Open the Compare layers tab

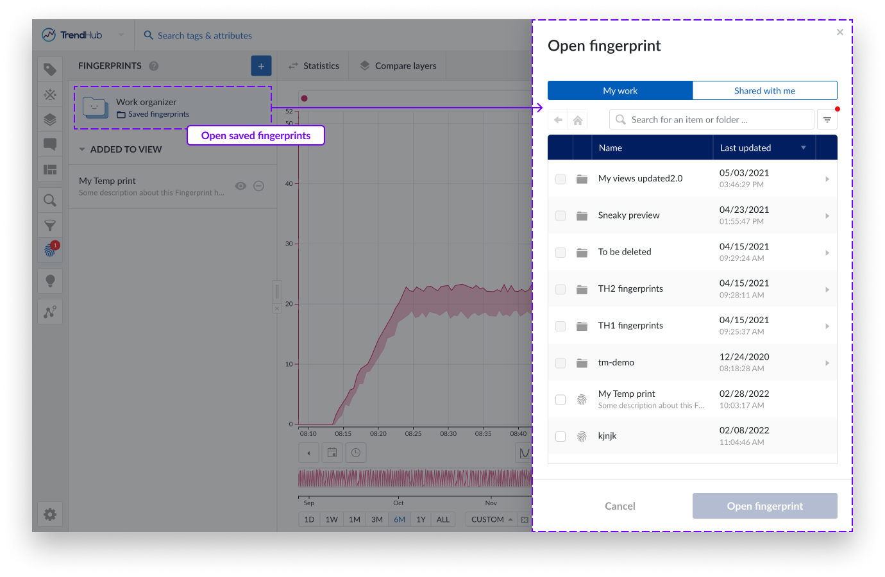398,66
